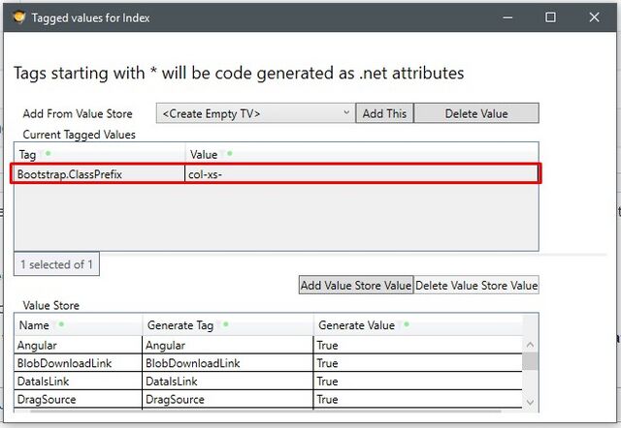Open the Generate Value filter dot
Viewport: 621px width, 428px height.
[x=407, y=324]
